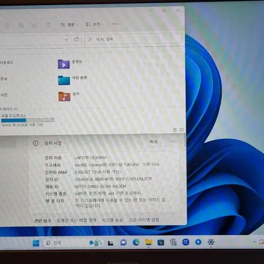Switch to details view icon in status bar
Image resolution: width=264 pixels, height=264 pixels.
click(x=175, y=130)
